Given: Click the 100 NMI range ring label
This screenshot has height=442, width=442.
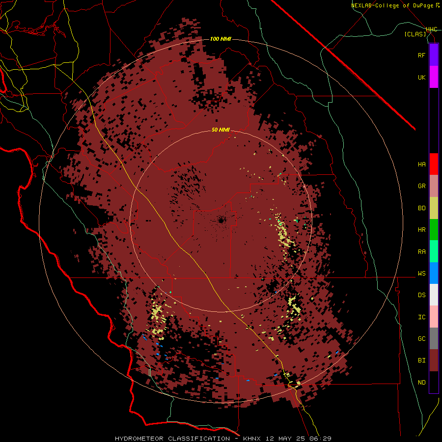Looking at the screenshot, I should (221, 39).
